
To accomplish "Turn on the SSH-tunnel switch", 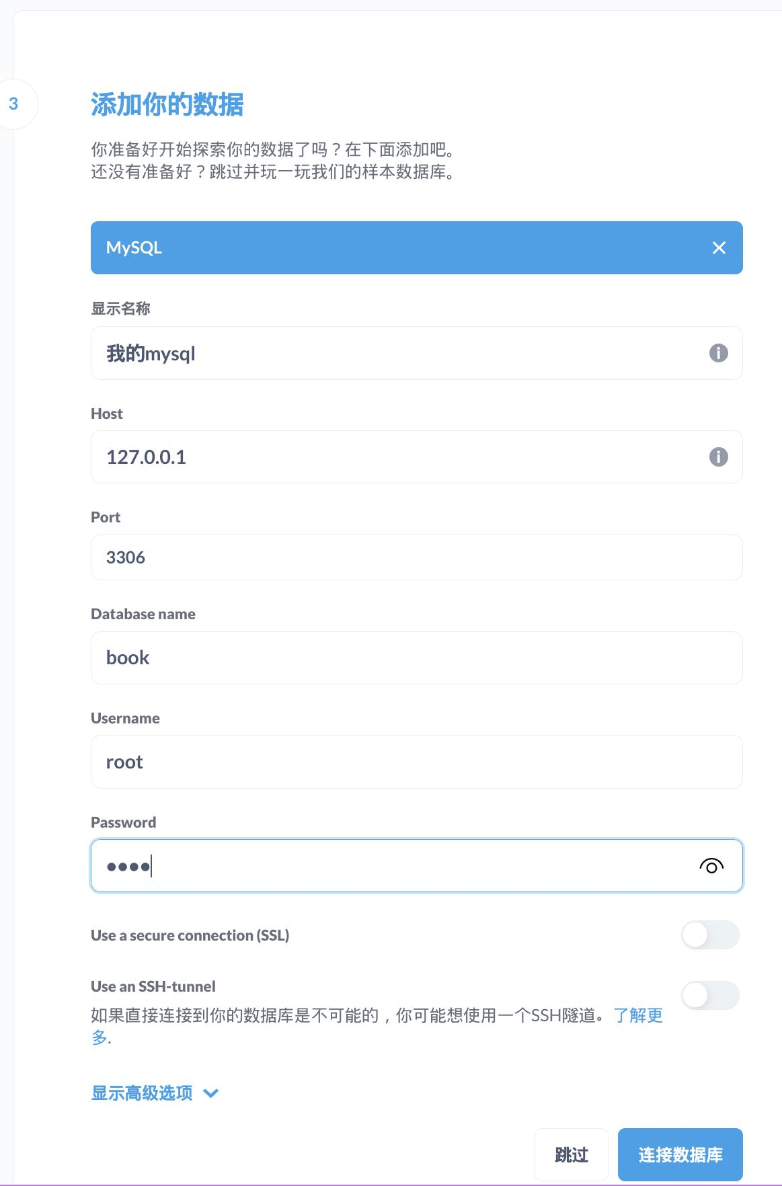I will (710, 995).
